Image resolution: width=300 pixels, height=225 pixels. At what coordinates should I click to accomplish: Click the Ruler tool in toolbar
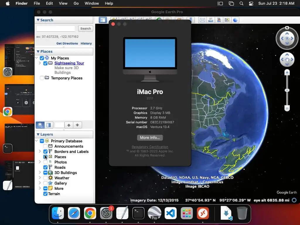pos(191,20)
